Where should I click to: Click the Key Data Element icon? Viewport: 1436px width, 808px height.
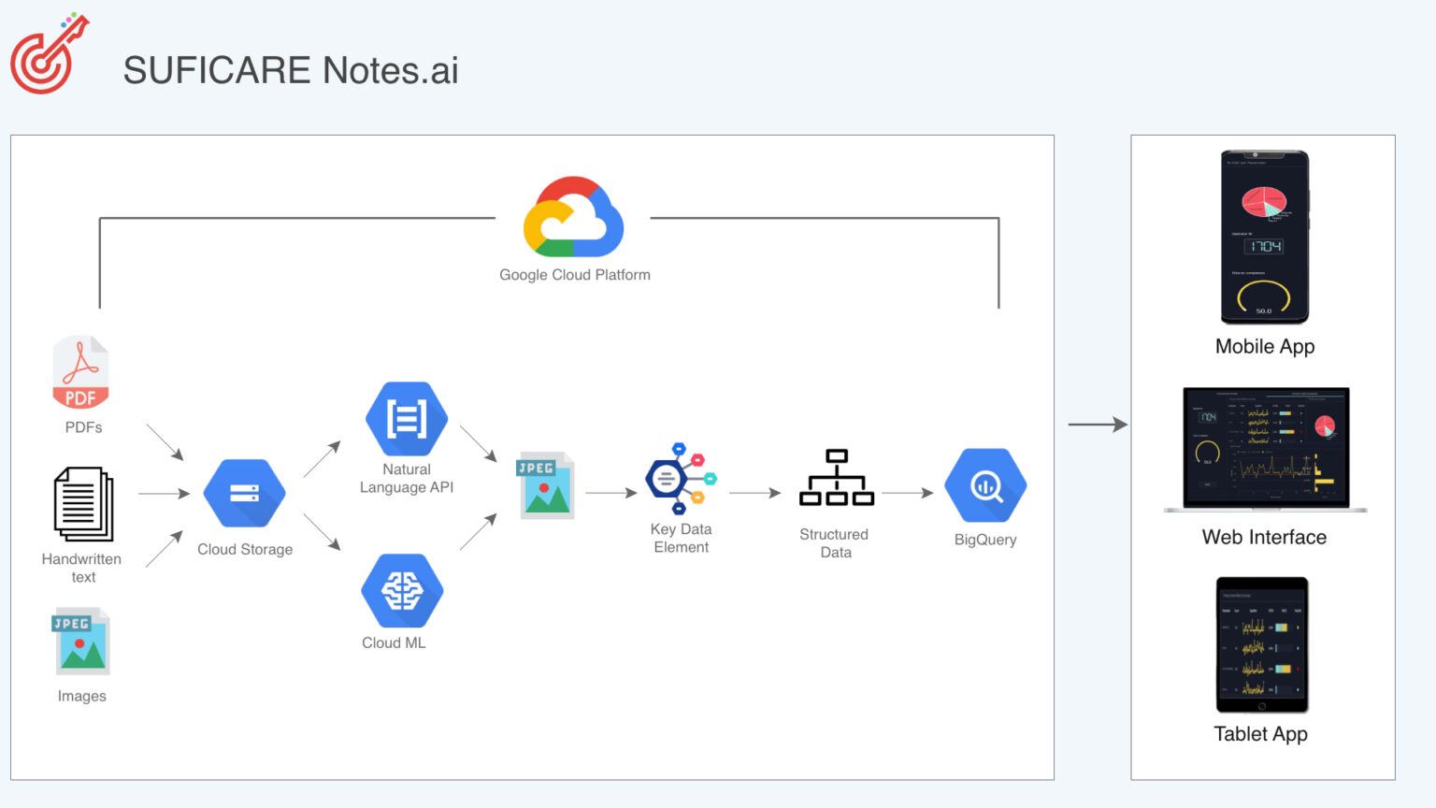(681, 479)
